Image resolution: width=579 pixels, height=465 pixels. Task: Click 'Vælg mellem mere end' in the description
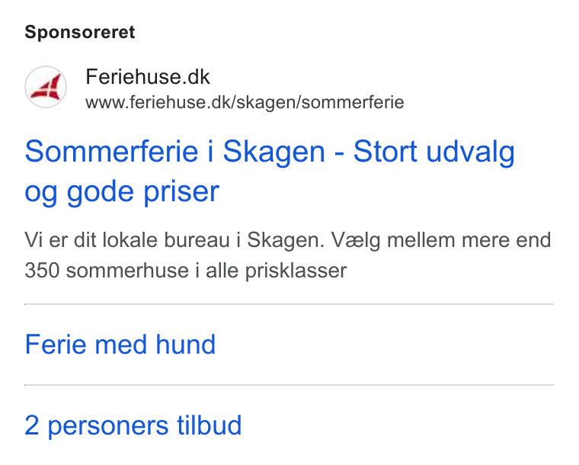pos(441,240)
